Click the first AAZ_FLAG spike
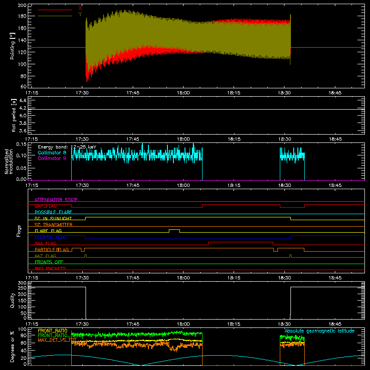The image size is (370, 370). [86, 256]
